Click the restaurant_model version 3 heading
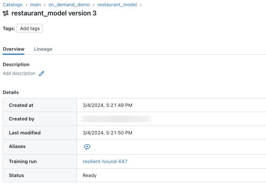The width and height of the screenshot is (266, 184). (x=54, y=14)
